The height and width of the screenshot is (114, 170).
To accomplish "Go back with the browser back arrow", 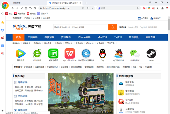I will click(12, 8).
